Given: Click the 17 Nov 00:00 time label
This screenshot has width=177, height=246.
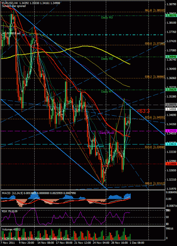Looking at the screenshot, I should click(x=63, y=242).
